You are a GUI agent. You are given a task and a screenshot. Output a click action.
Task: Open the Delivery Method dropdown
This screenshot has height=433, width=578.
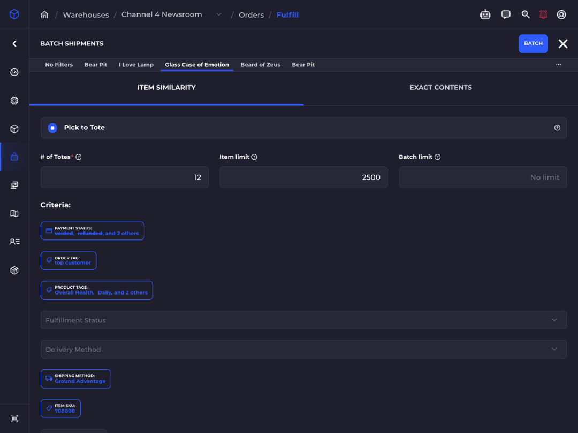pyautogui.click(x=304, y=350)
